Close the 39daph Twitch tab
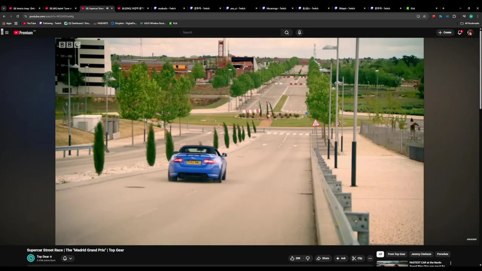This screenshot has height=271, width=482. pos(365,8)
